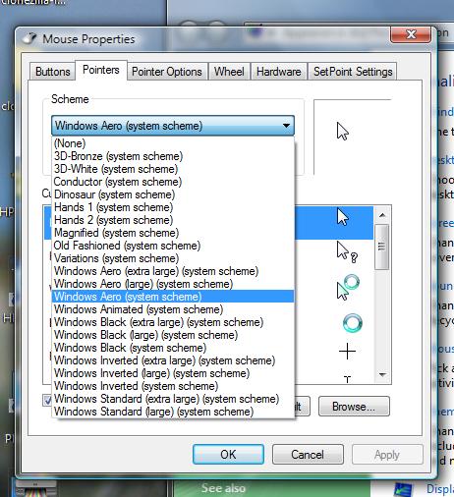454x497 pixels.
Task: Open the Wheel tab
Action: [229, 72]
